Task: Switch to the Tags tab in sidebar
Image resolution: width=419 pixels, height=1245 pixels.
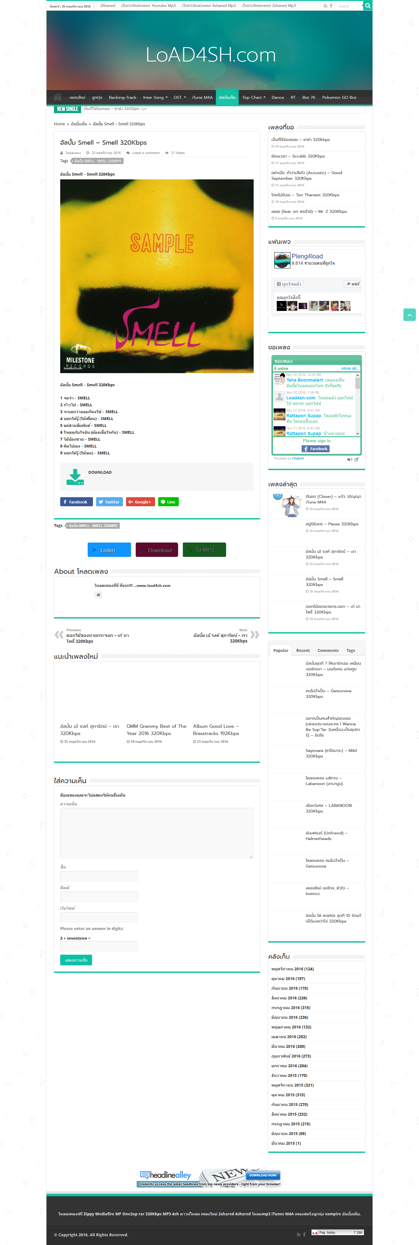Action: [x=351, y=651]
